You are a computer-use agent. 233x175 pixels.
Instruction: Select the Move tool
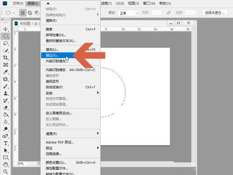click(x=6, y=29)
